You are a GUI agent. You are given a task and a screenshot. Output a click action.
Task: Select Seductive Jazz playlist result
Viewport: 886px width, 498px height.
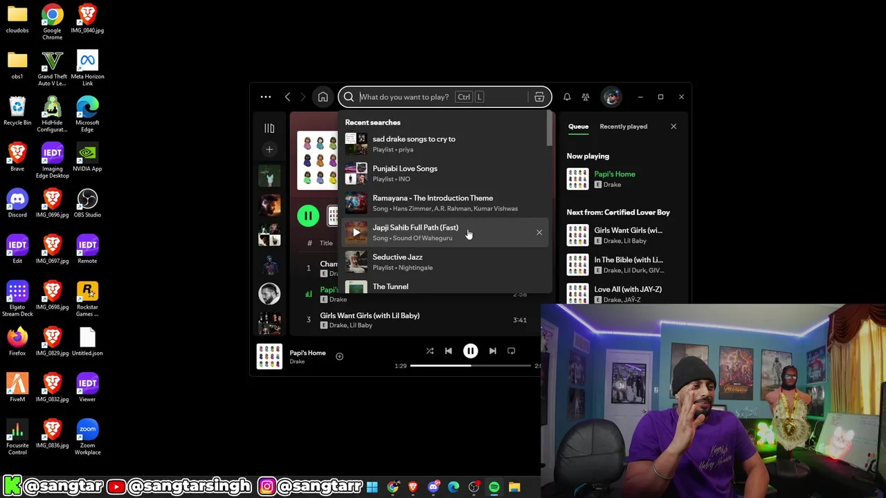tap(446, 262)
